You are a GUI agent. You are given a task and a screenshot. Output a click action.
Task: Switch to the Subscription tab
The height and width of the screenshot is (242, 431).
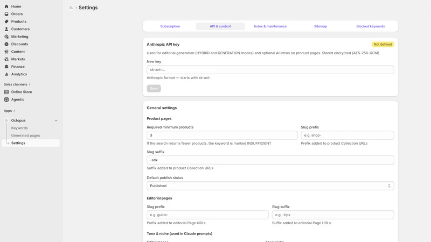tap(170, 26)
